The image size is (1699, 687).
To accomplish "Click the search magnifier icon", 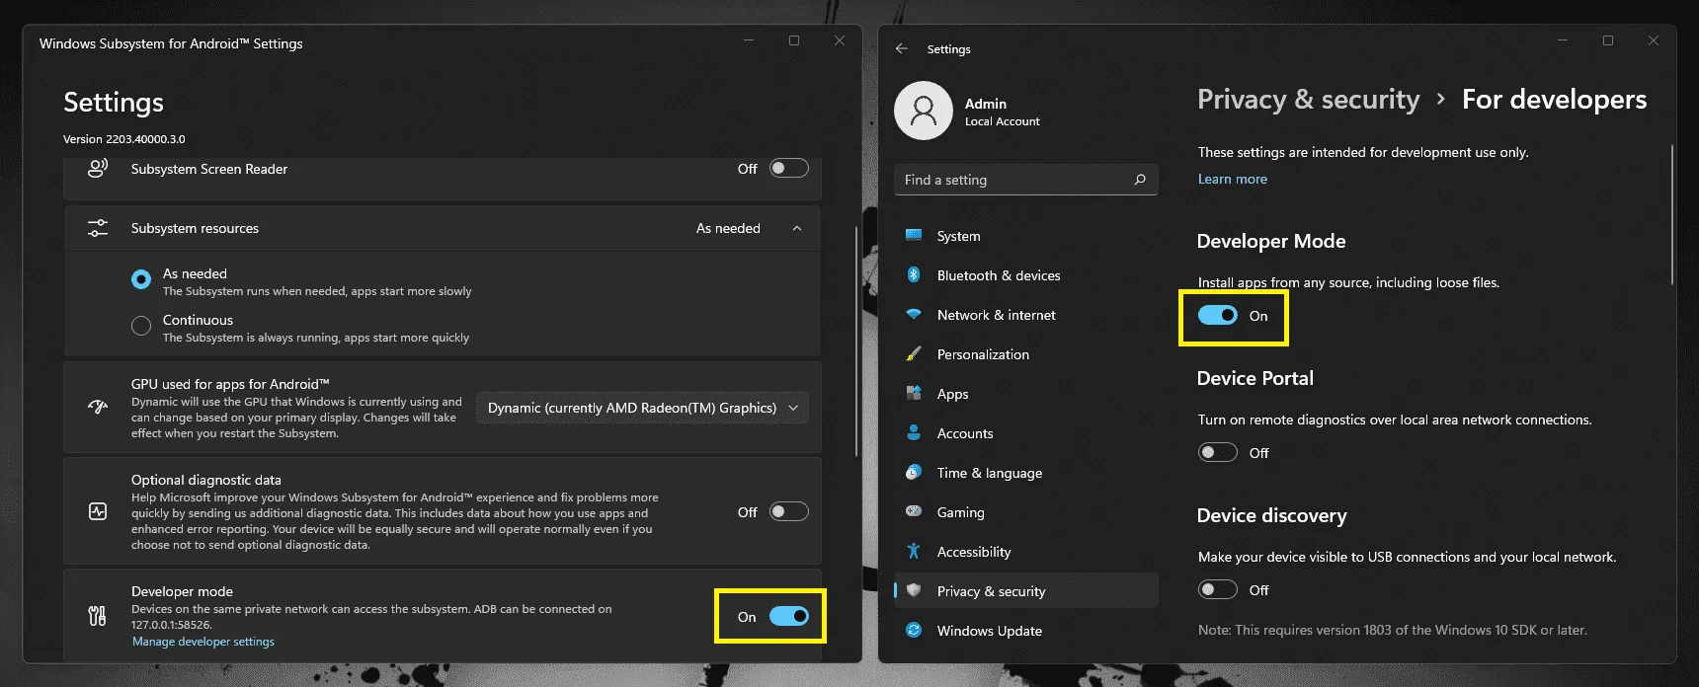I will (x=1140, y=180).
